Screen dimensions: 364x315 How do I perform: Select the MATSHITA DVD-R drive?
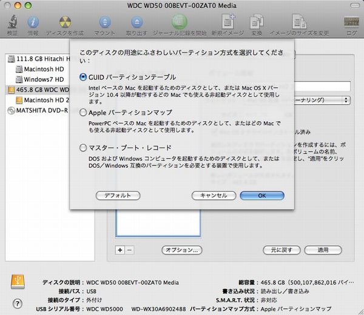pos(38,111)
